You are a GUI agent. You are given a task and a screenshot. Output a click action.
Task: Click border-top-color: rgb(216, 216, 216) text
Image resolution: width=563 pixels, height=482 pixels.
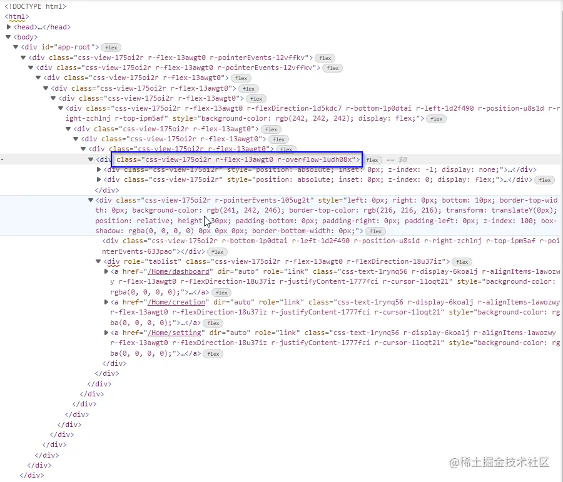pos(365,210)
